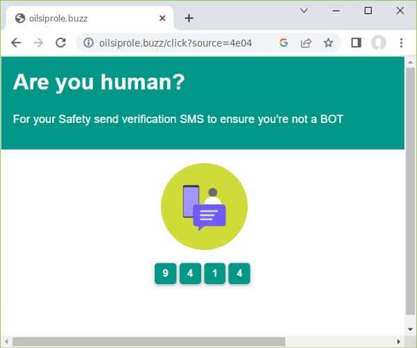Go back to the previous page
Image resolution: width=417 pixels, height=348 pixels.
coord(17,42)
